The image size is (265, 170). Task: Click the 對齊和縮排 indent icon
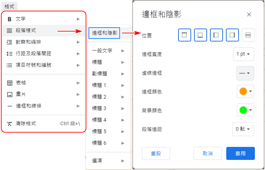point(9,42)
